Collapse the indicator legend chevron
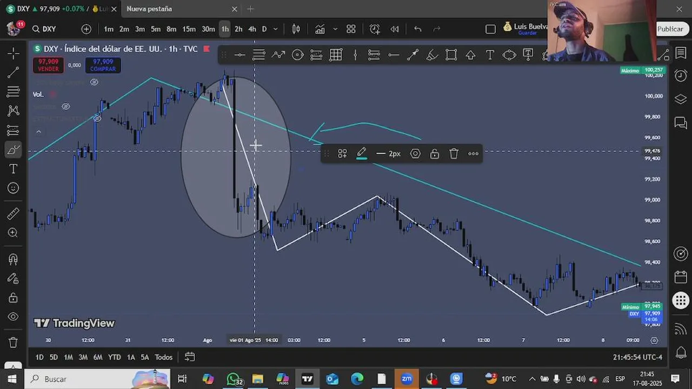The image size is (692, 389). pos(38,131)
